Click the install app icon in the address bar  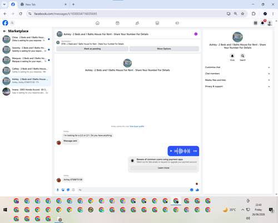coord(229,14)
